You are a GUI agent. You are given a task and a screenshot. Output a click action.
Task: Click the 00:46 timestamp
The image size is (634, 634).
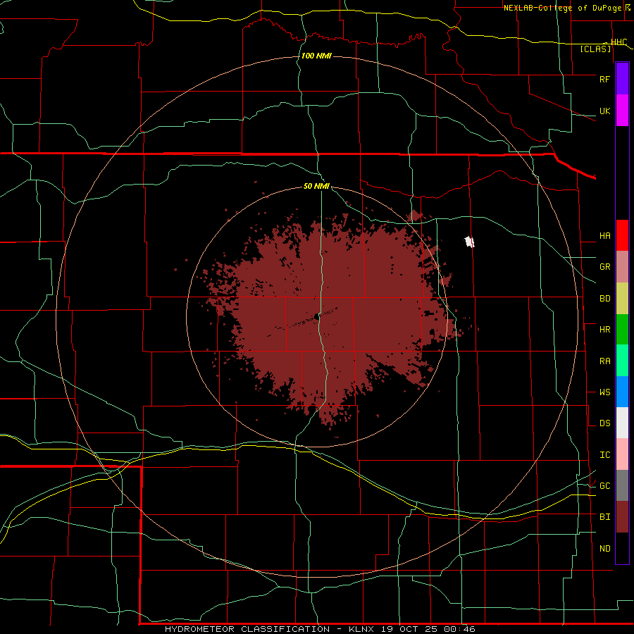point(459,629)
